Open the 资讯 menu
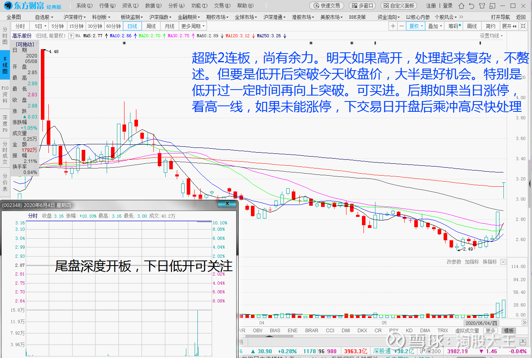 (130, 6)
